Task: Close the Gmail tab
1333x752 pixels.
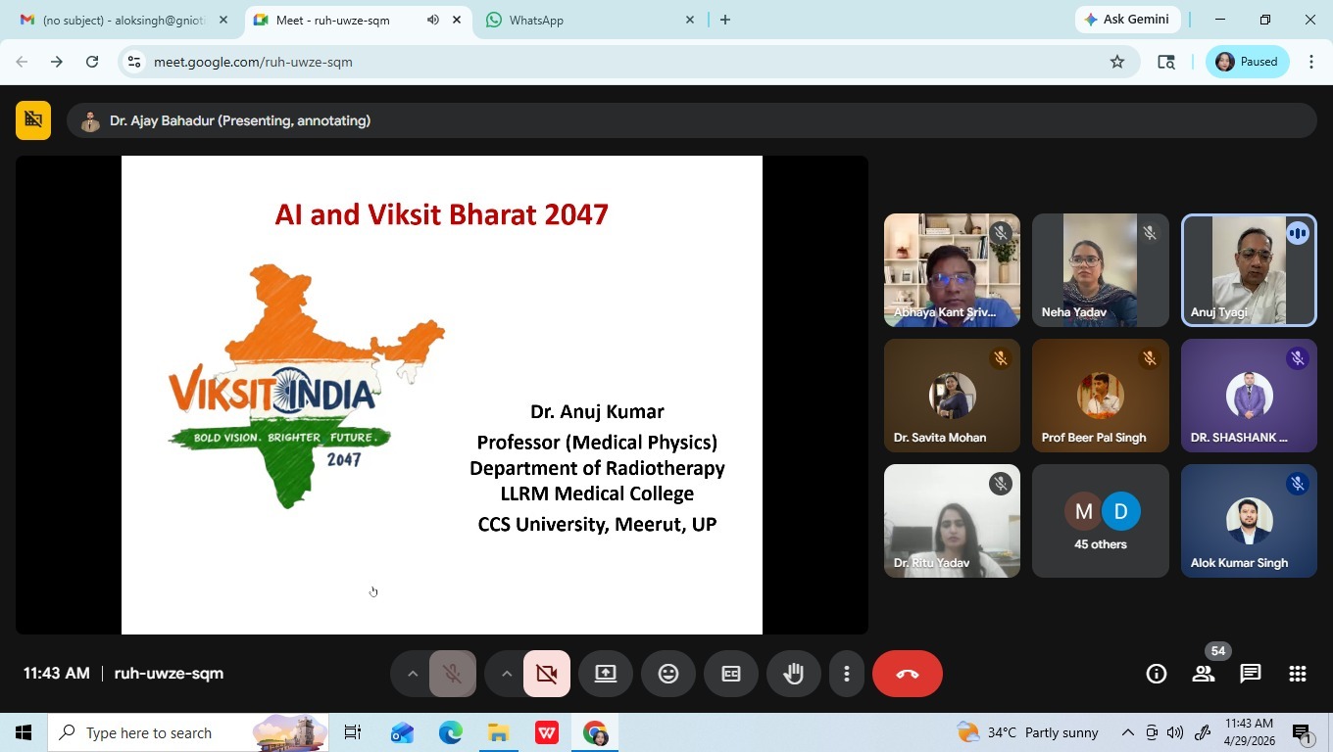Action: pos(223,20)
